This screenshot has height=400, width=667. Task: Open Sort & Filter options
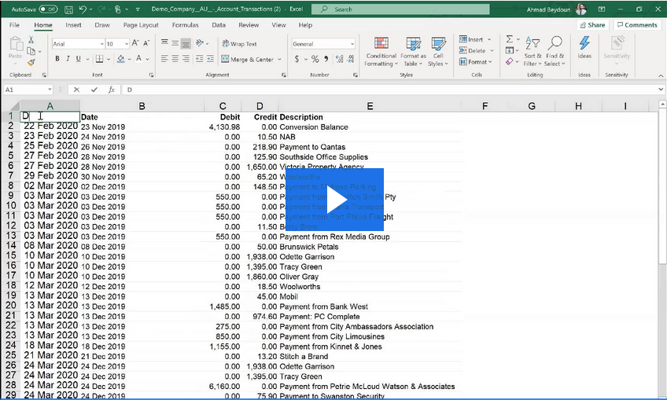click(x=532, y=52)
